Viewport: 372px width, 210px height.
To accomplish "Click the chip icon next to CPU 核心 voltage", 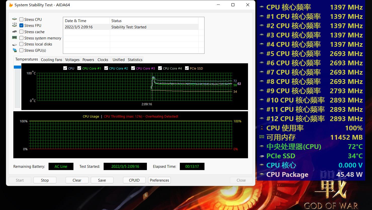I will point(262,165).
